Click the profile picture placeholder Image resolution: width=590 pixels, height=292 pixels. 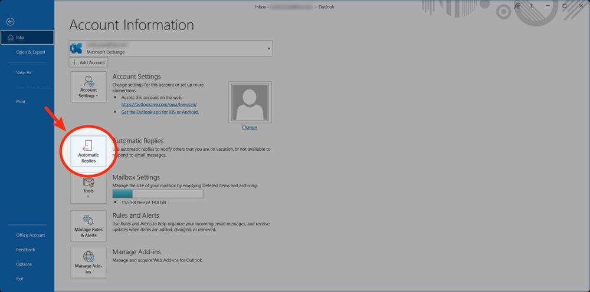250,102
